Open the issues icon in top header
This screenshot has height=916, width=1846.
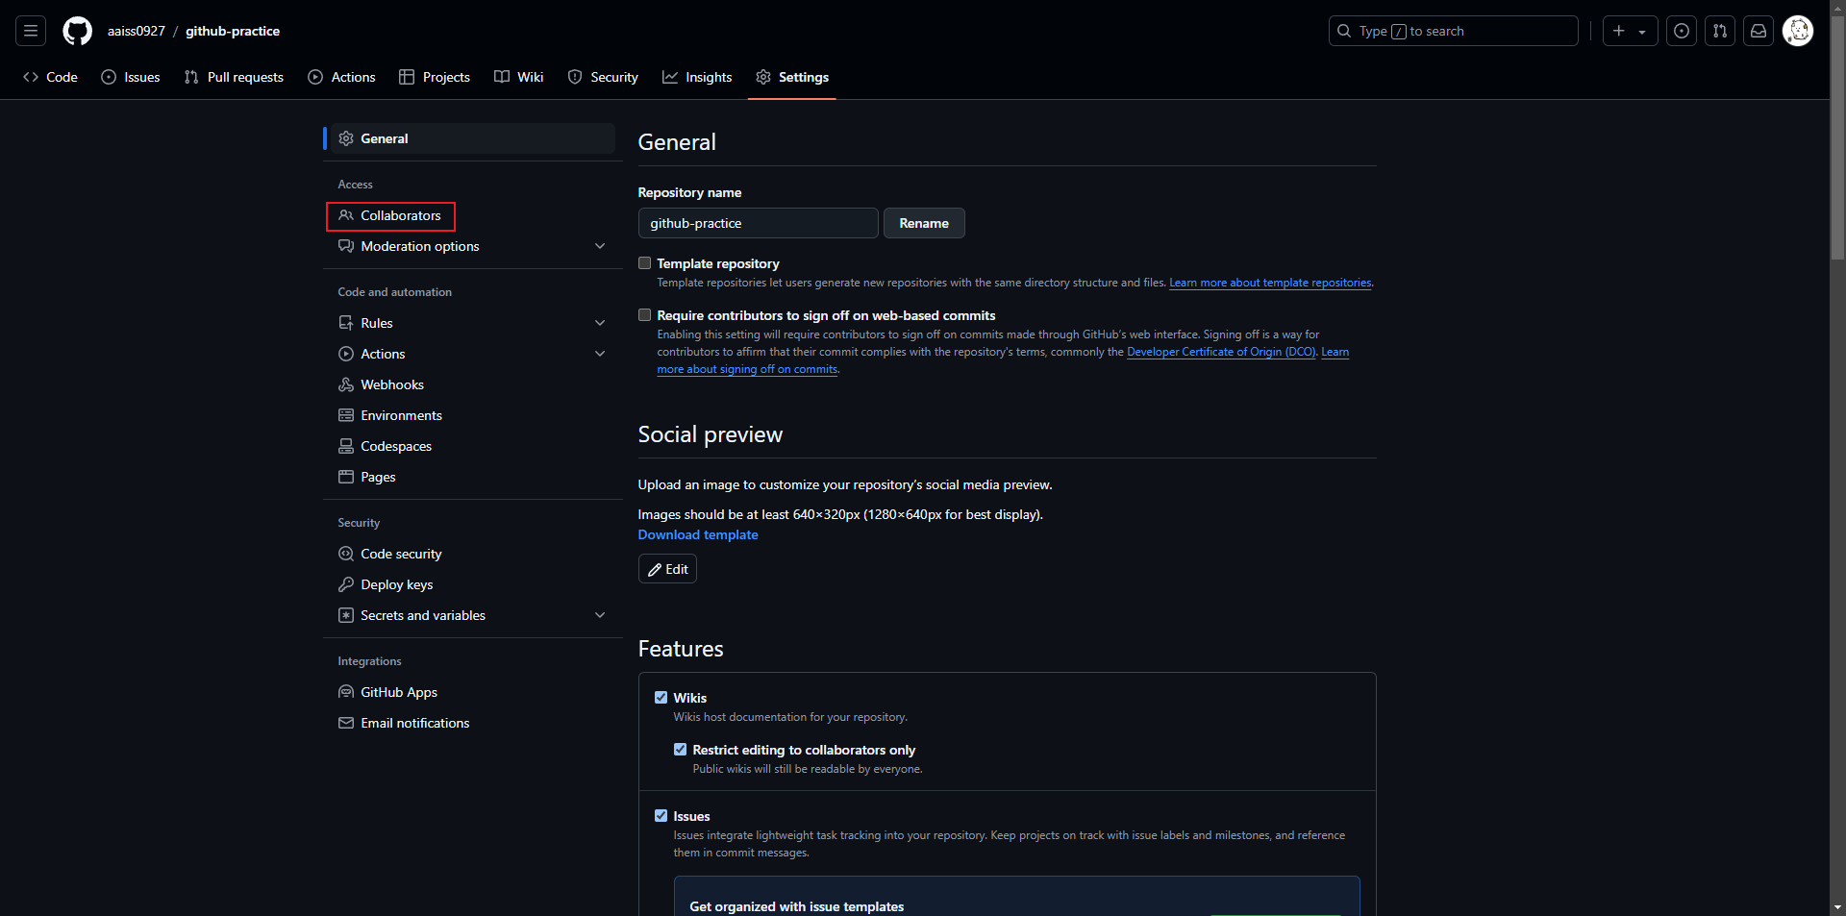(1681, 31)
